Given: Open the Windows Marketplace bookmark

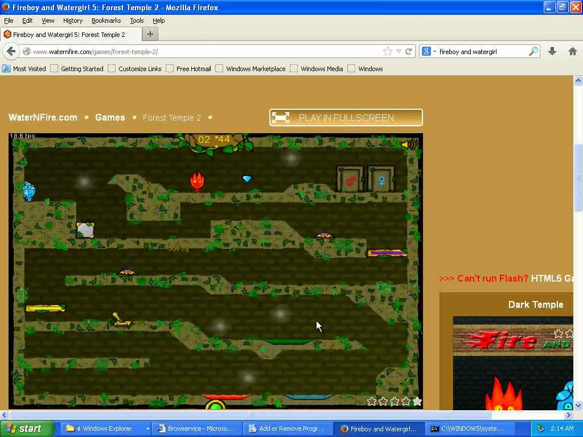Looking at the screenshot, I should click(x=251, y=69).
